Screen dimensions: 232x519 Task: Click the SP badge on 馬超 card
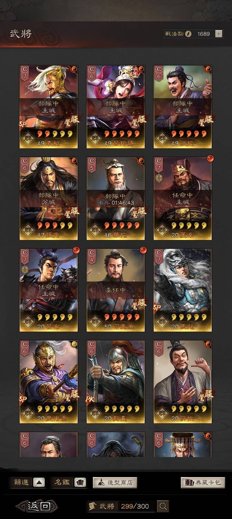[x=157, y=307]
